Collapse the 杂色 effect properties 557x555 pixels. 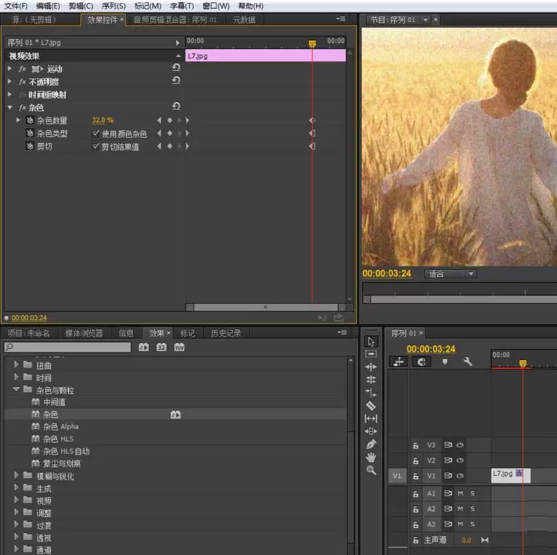(10, 107)
